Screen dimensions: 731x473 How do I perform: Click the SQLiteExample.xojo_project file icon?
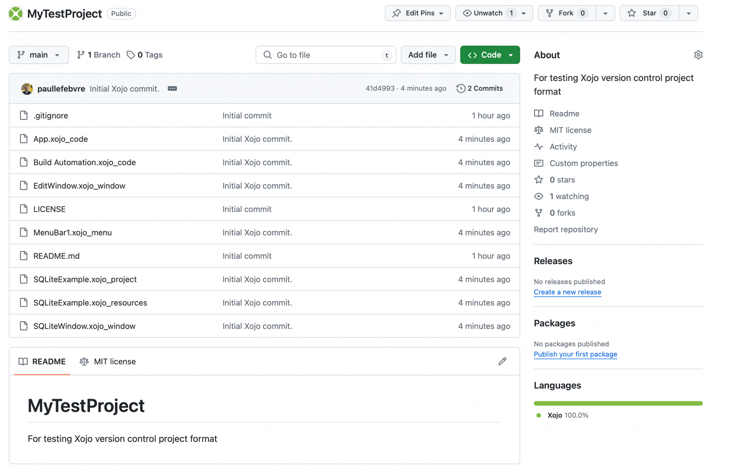(x=24, y=279)
